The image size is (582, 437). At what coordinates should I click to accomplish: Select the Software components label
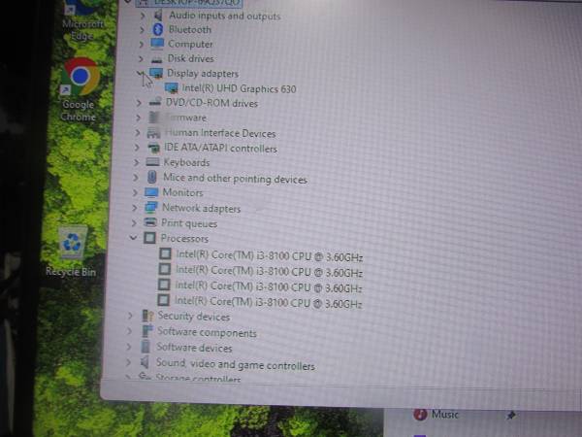tap(207, 332)
